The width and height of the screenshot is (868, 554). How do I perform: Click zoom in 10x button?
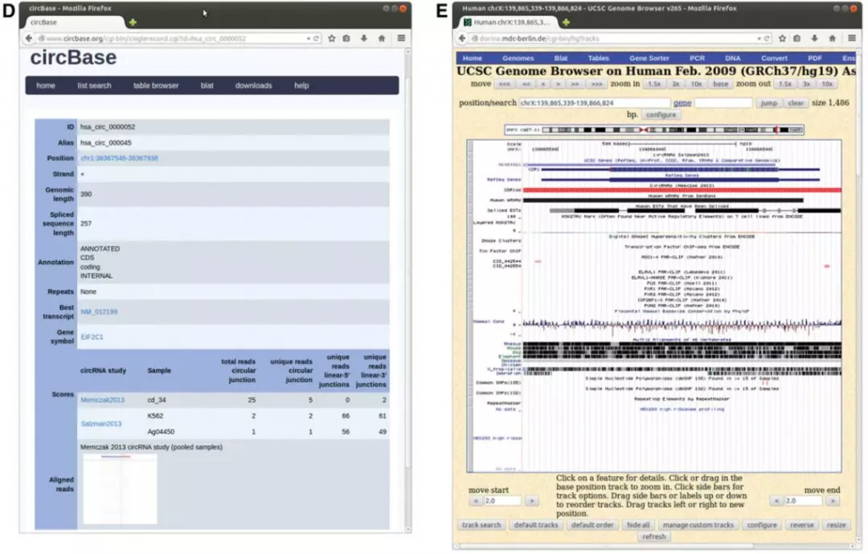tap(697, 84)
